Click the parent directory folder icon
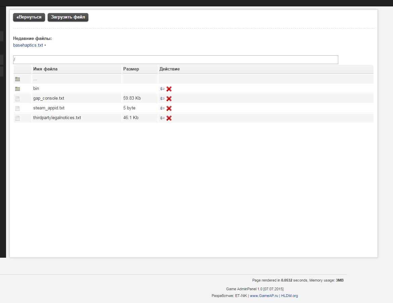The image size is (393, 303). tap(17, 79)
